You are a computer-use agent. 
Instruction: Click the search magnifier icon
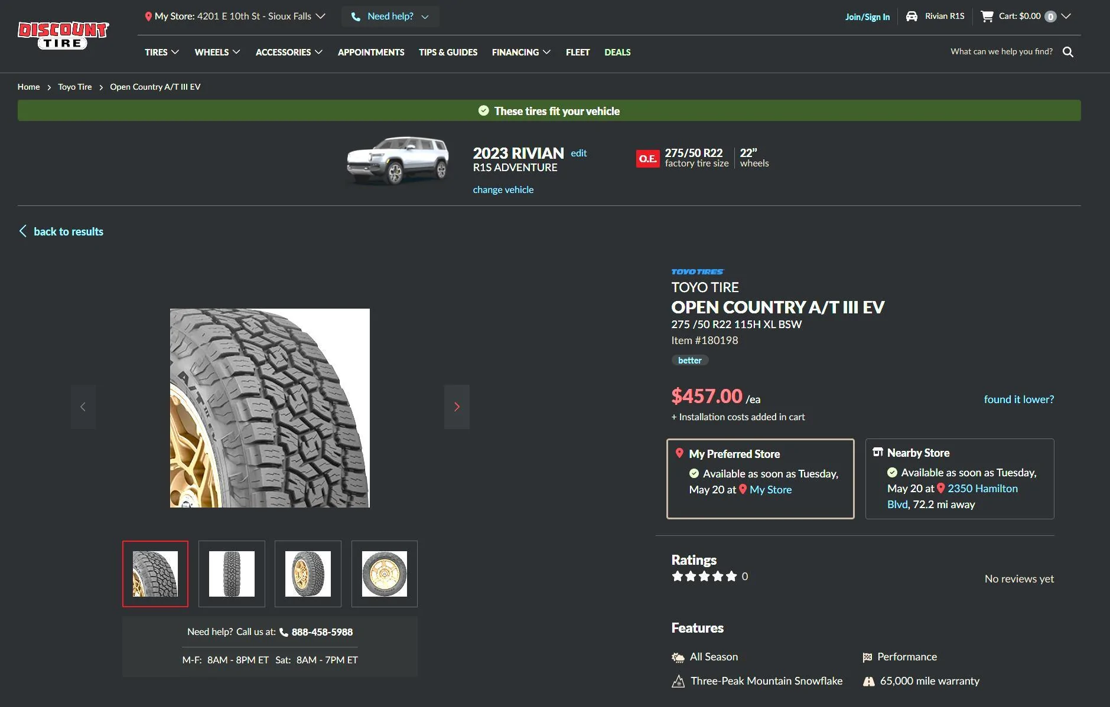point(1067,52)
